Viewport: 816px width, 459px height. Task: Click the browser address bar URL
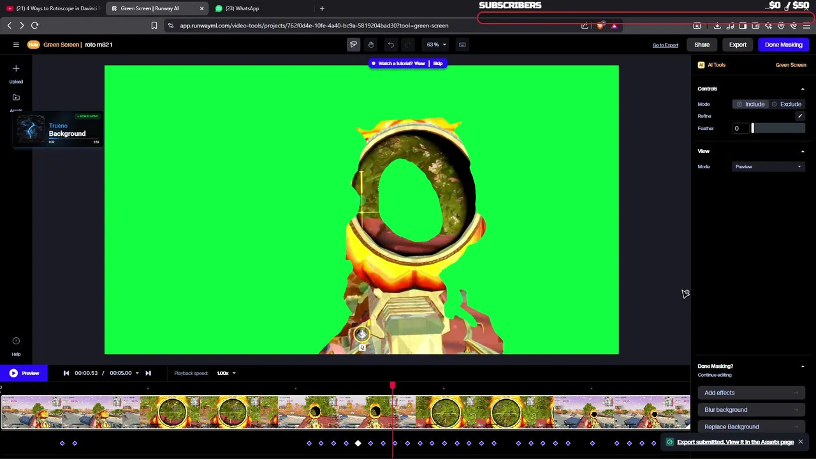314,25
